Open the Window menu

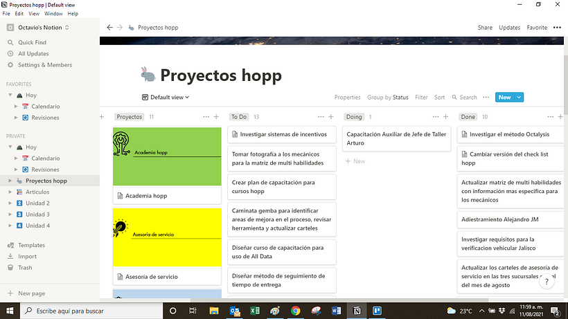click(x=53, y=13)
